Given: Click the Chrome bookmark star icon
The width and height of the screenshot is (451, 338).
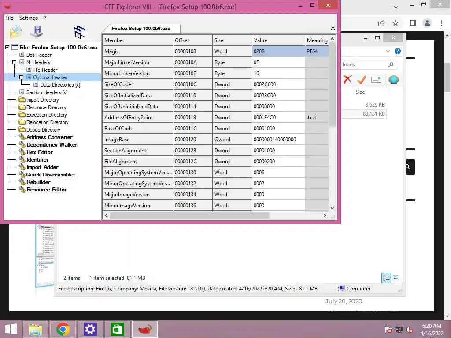Looking at the screenshot, I should [396, 23].
